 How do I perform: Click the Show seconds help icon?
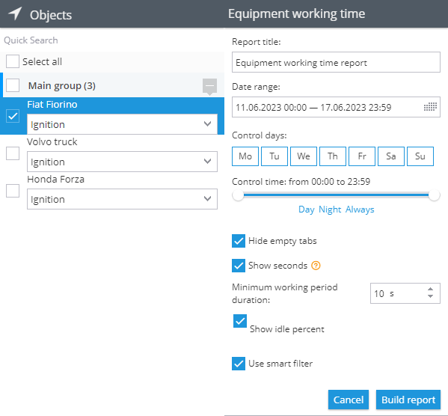[316, 266]
